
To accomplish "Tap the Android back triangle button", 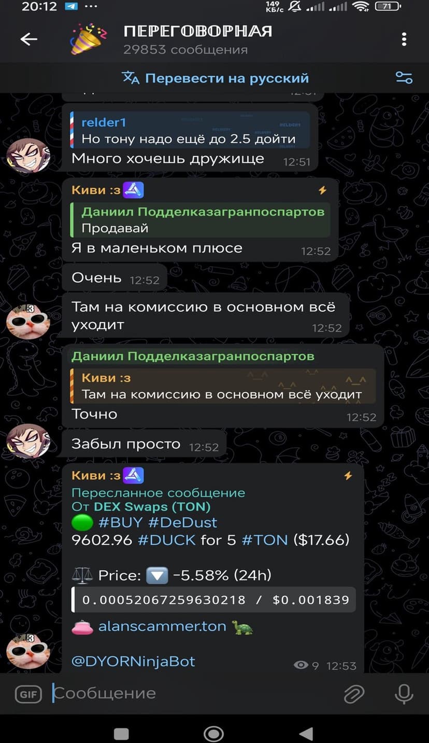I will coord(306,733).
